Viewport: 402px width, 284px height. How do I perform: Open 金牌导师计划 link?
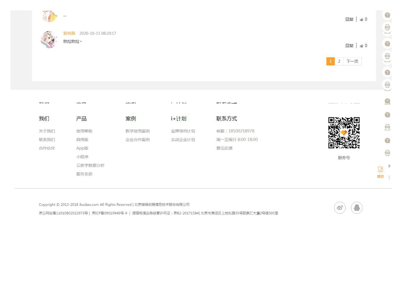pos(183,131)
